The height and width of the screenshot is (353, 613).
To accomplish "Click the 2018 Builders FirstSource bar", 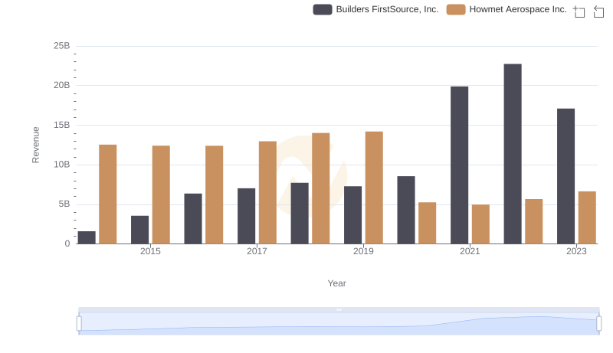I will (300, 213).
